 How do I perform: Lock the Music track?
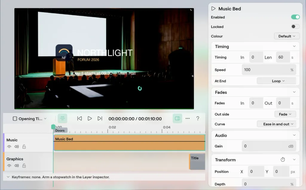24,146
